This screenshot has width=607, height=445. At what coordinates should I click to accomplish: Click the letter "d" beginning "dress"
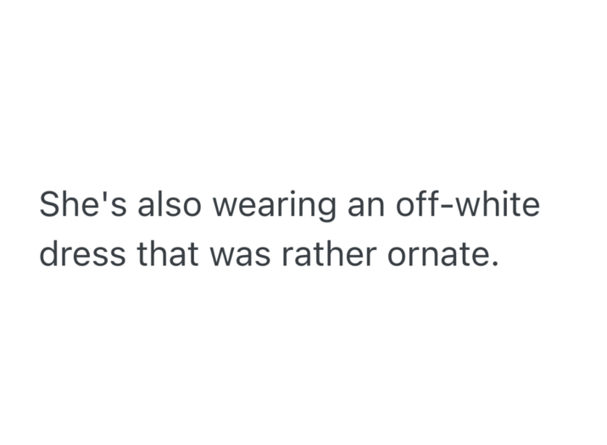50,254
